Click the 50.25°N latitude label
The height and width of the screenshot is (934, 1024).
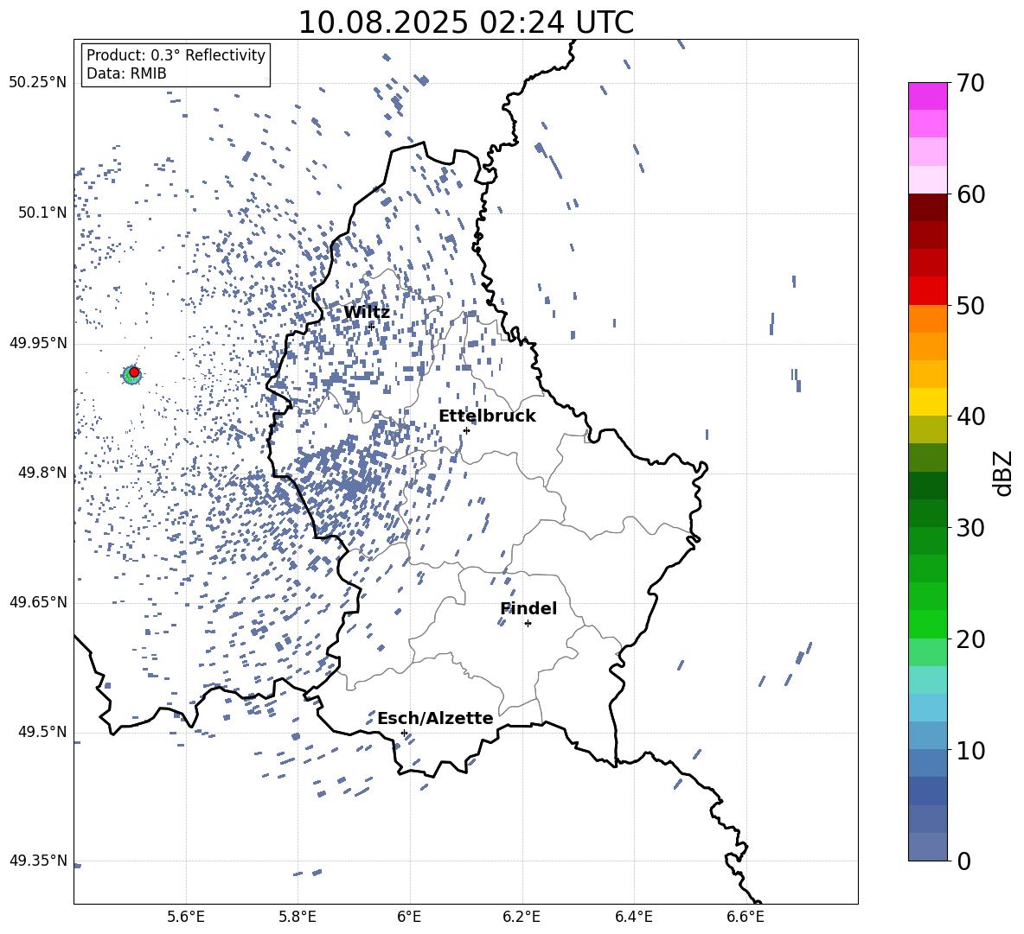tap(38, 83)
